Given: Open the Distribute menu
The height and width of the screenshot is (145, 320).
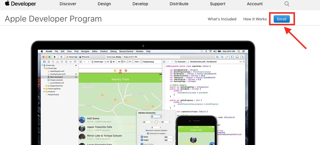Looking at the screenshot, I should coord(179,4).
